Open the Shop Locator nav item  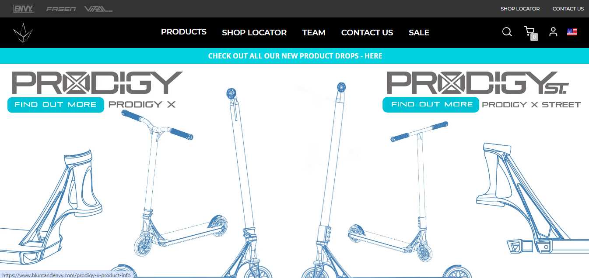(x=254, y=33)
